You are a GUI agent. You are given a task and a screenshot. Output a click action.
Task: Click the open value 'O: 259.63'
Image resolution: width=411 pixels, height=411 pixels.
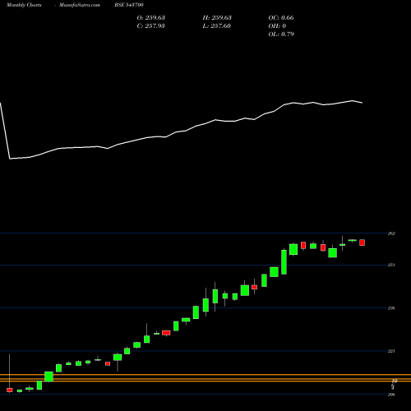point(151,17)
